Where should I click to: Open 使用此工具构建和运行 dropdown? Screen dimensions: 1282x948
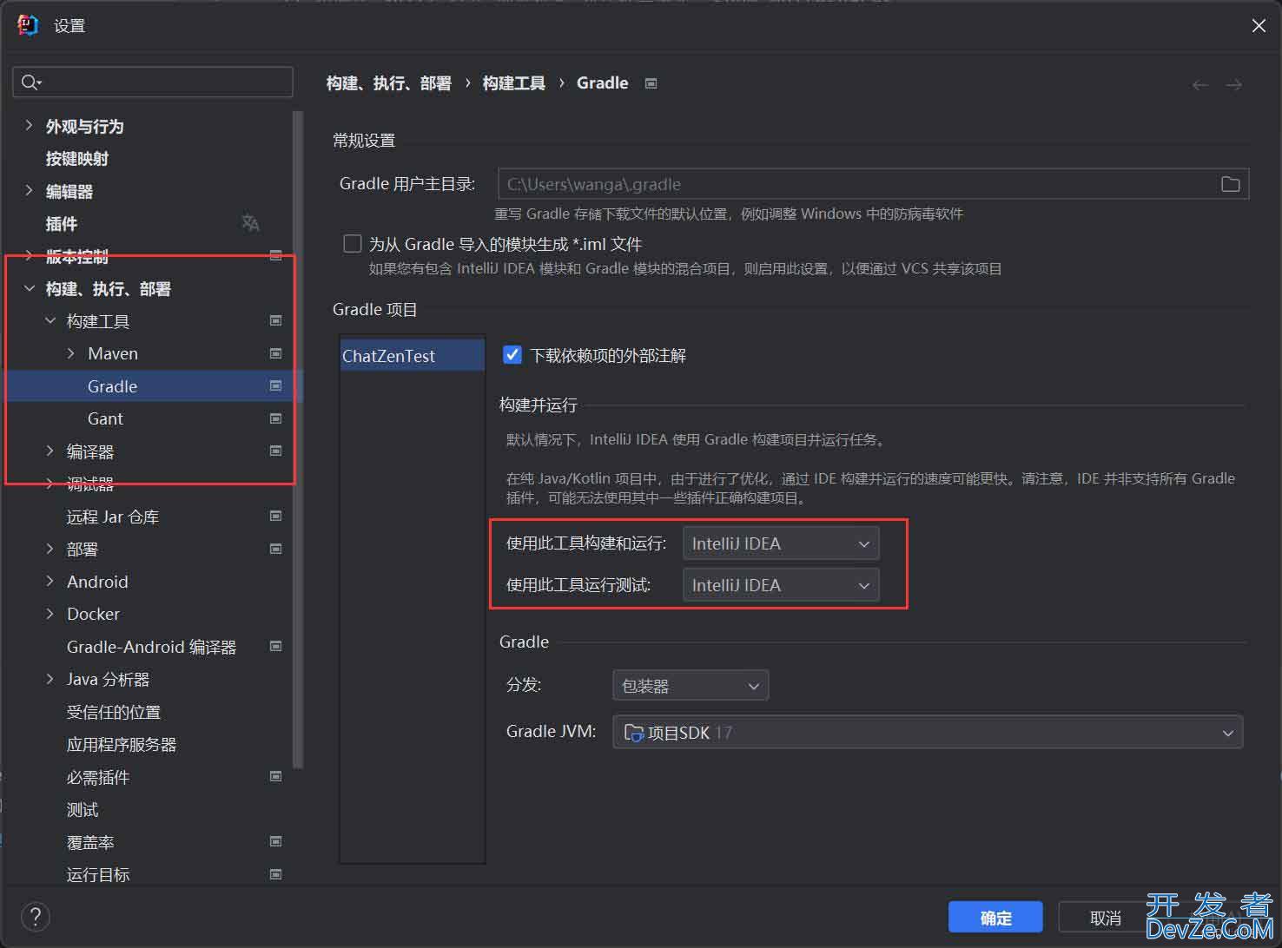click(781, 543)
